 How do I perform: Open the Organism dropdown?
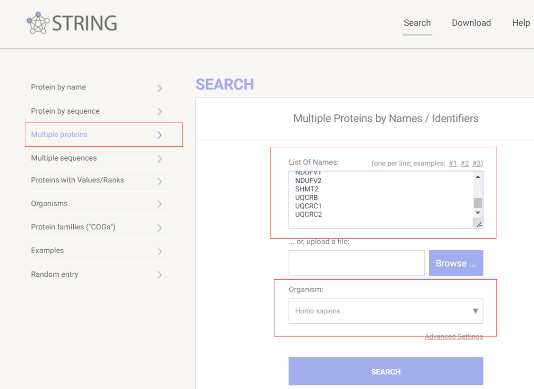point(386,311)
